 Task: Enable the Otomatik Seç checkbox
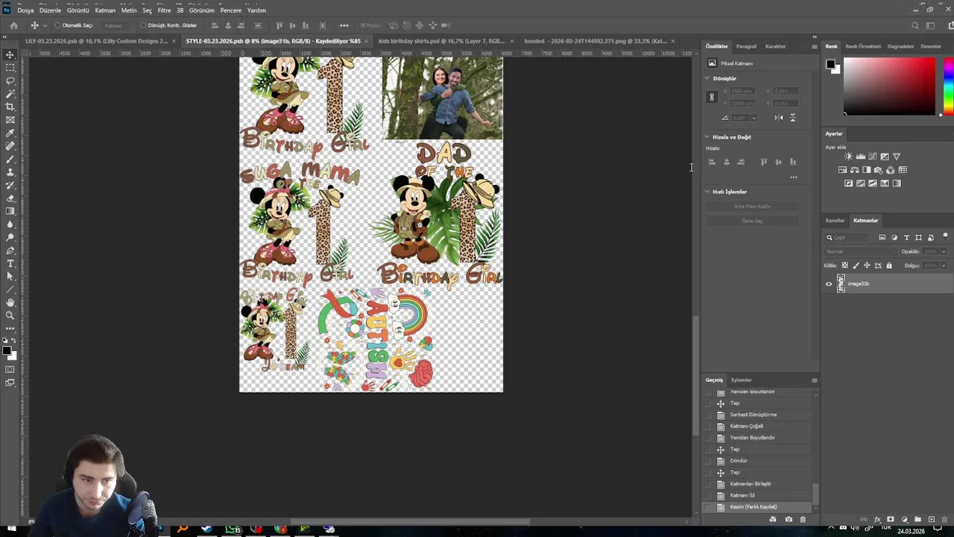point(57,25)
